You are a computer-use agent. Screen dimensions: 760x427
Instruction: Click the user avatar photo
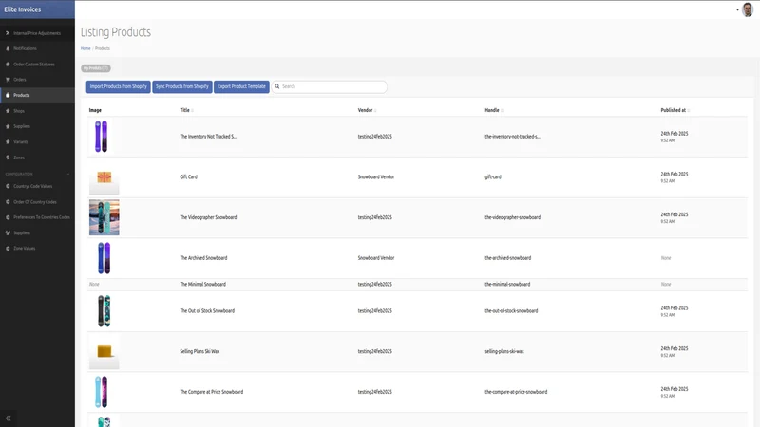[748, 9]
